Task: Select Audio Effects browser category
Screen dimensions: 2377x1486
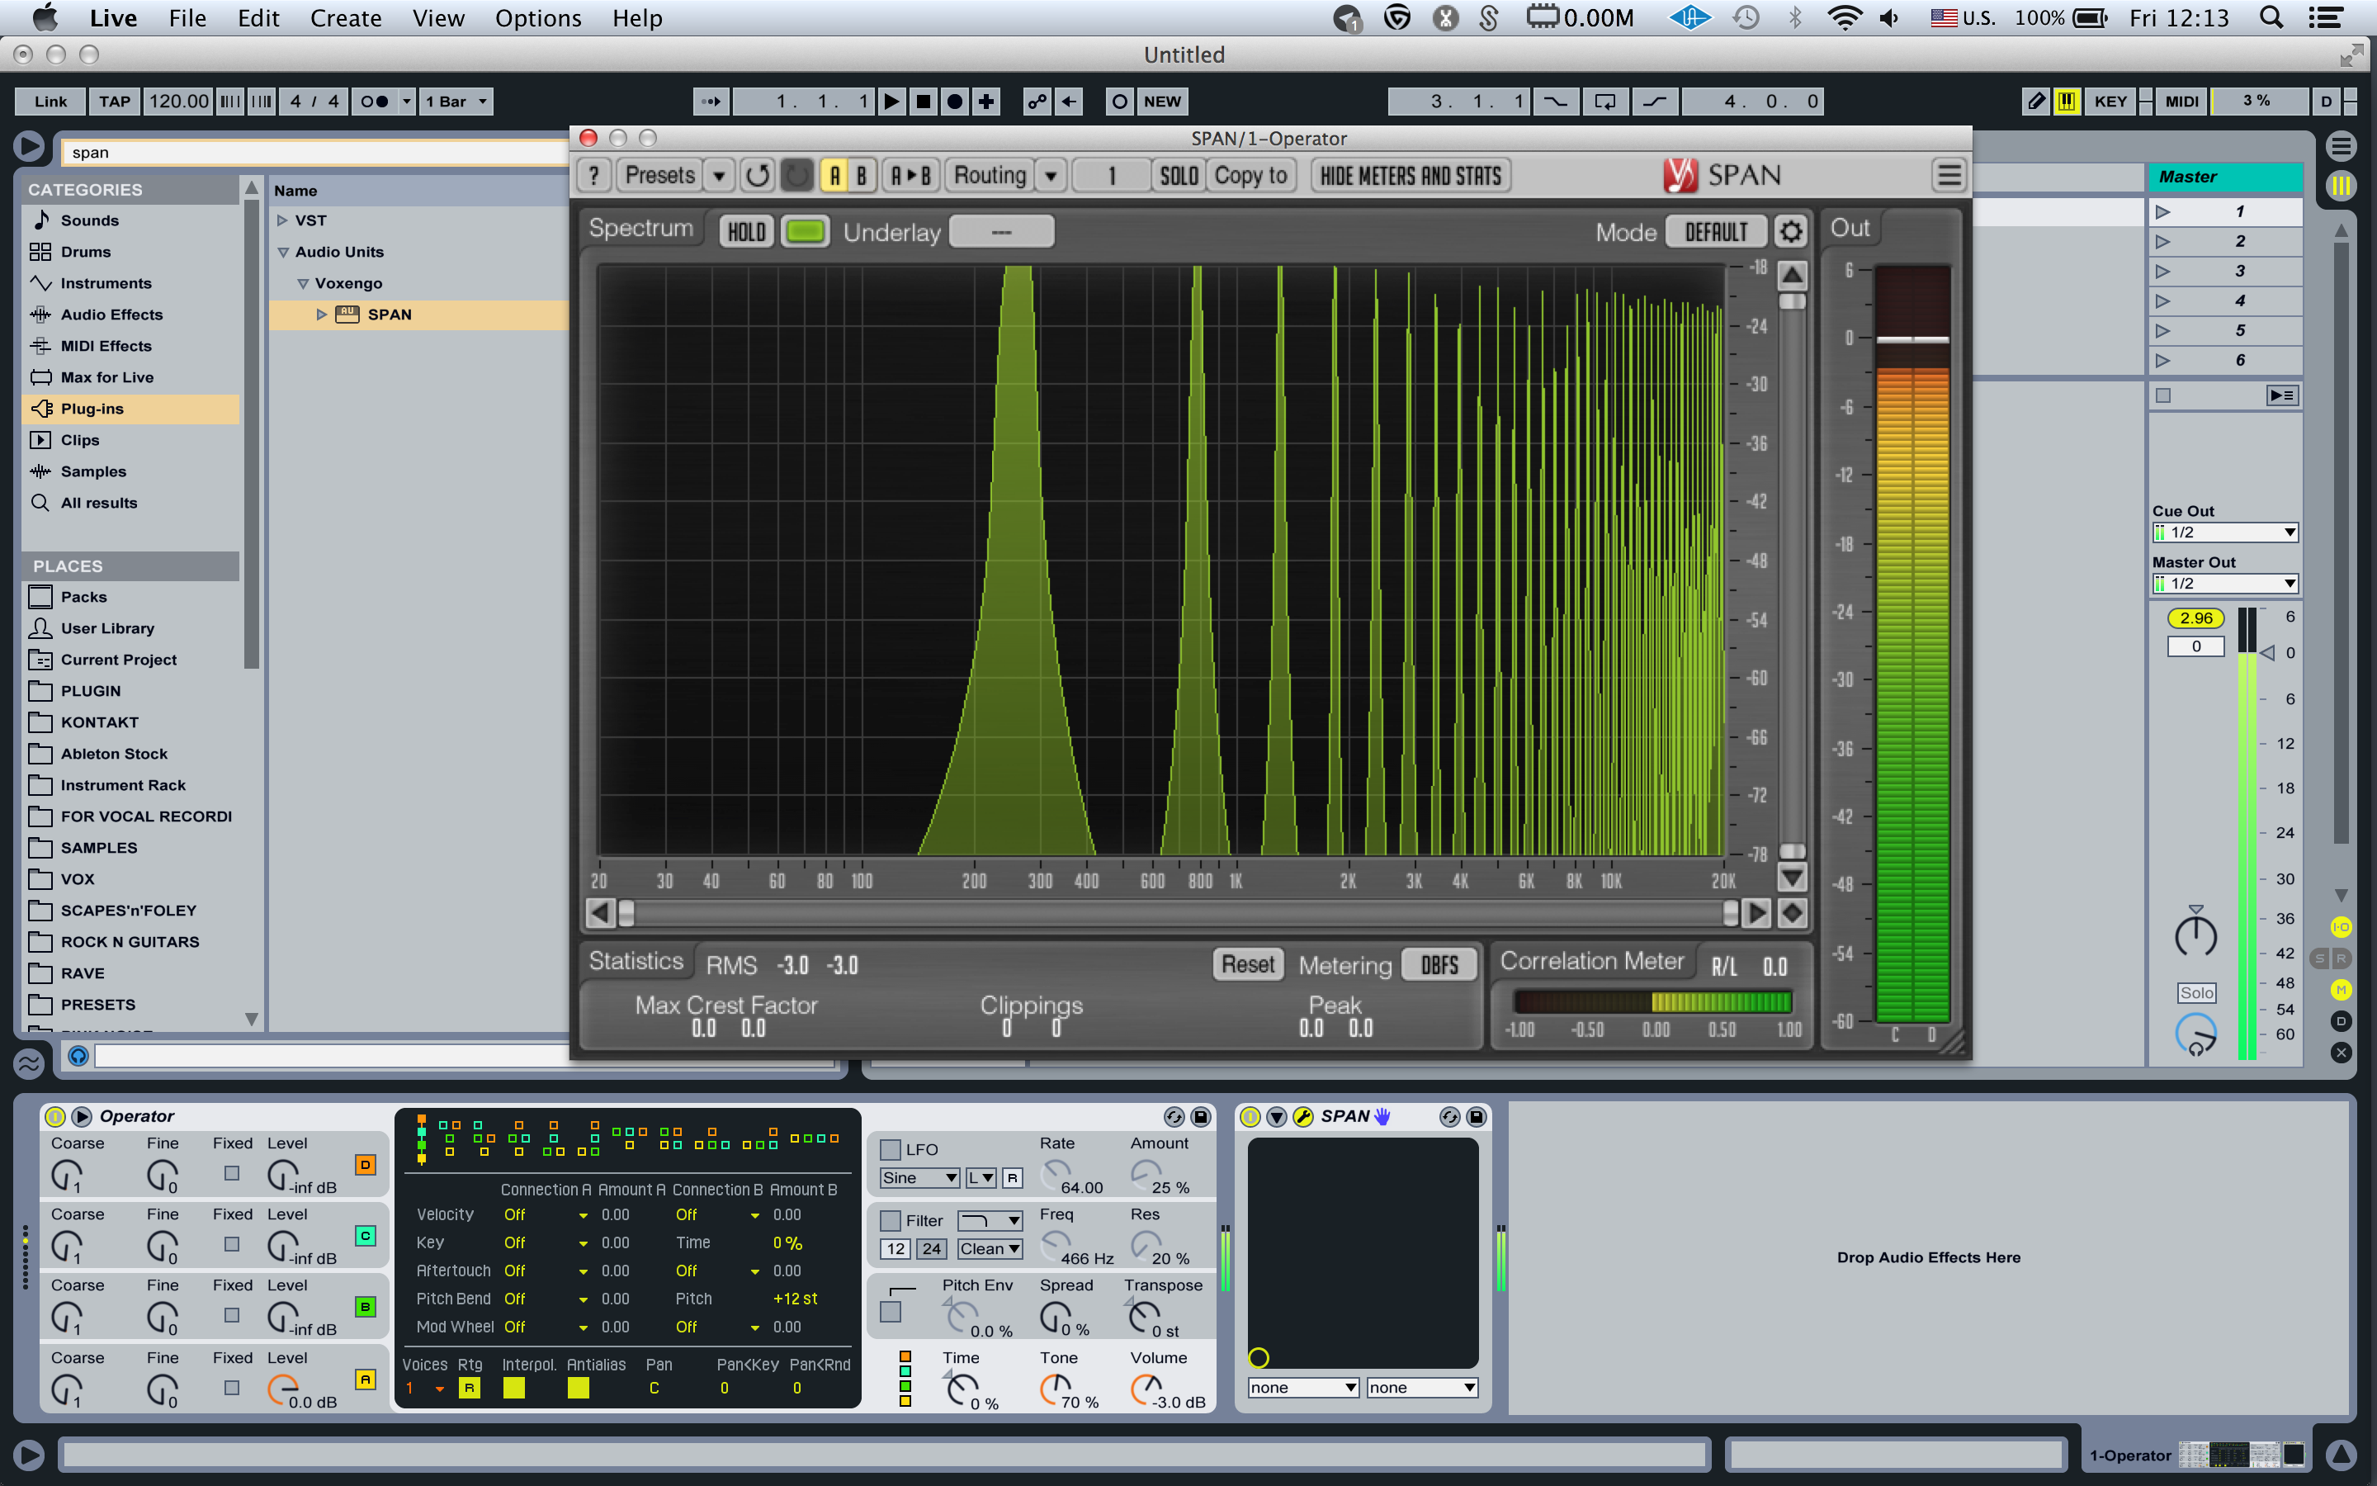Action: [x=111, y=315]
